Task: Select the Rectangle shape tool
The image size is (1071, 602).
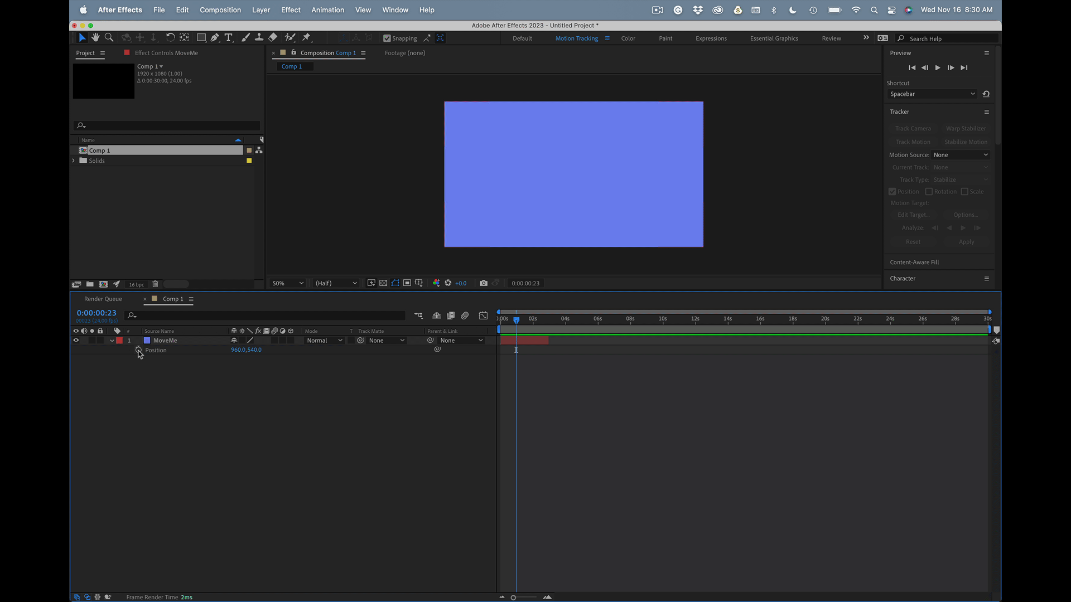Action: point(201,37)
